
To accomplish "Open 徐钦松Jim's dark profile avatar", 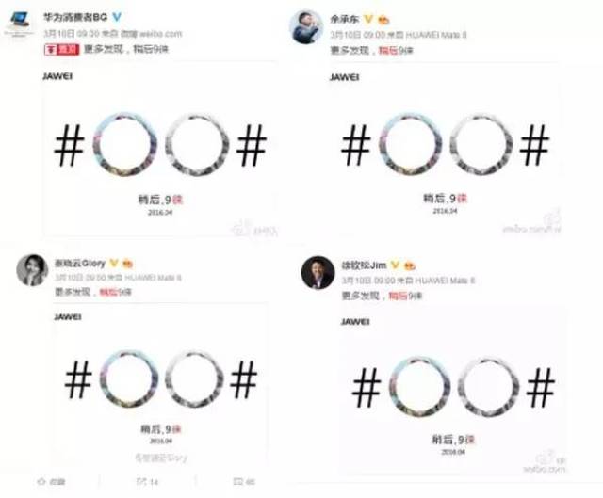I will 318,272.
